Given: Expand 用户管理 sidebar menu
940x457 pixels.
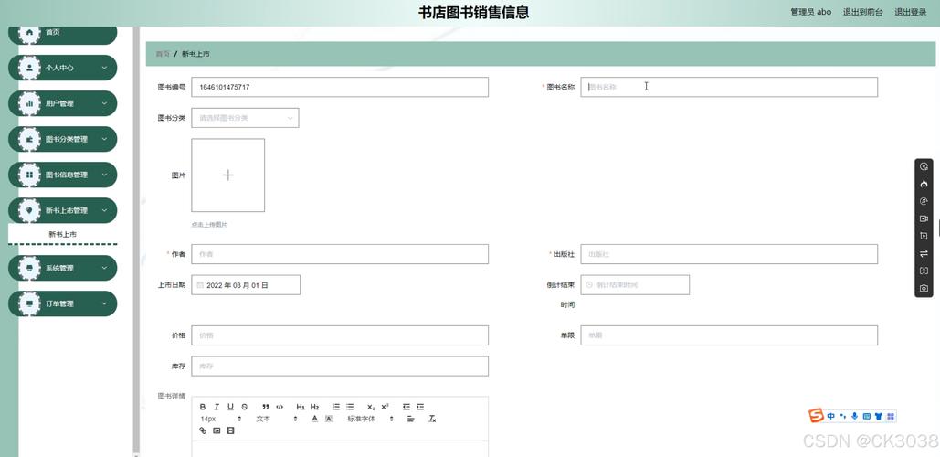Looking at the screenshot, I should pos(62,103).
